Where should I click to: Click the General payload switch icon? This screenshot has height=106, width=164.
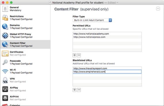click(5, 9)
